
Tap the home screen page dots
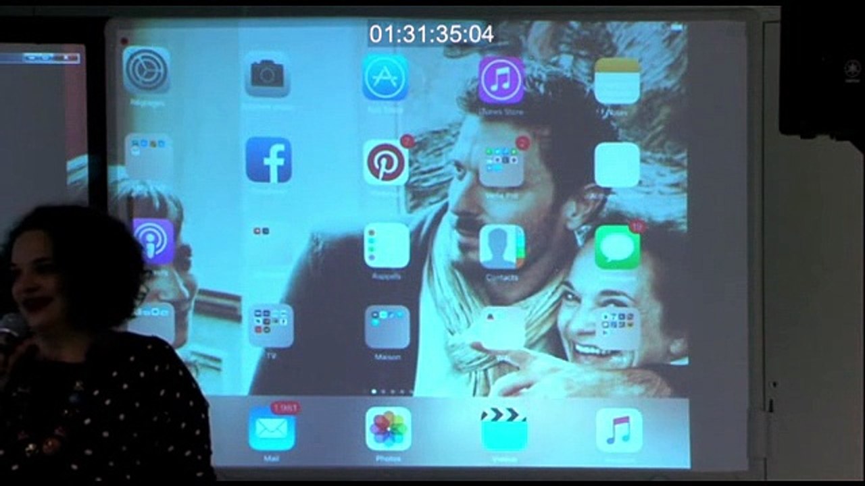(x=392, y=391)
